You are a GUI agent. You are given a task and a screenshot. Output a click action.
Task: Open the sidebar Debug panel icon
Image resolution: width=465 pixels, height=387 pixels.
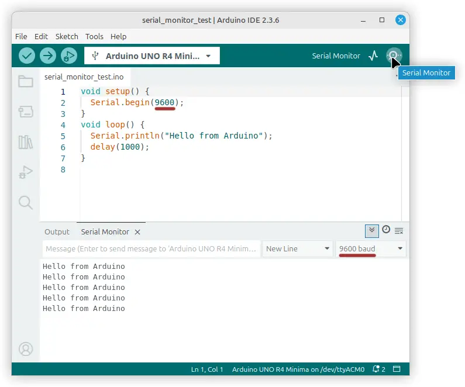tap(26, 172)
